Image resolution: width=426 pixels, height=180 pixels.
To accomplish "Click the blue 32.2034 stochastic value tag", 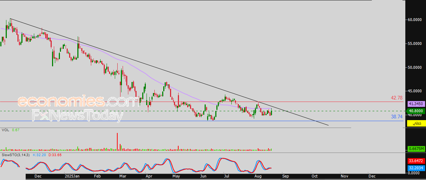I will 416,168.
